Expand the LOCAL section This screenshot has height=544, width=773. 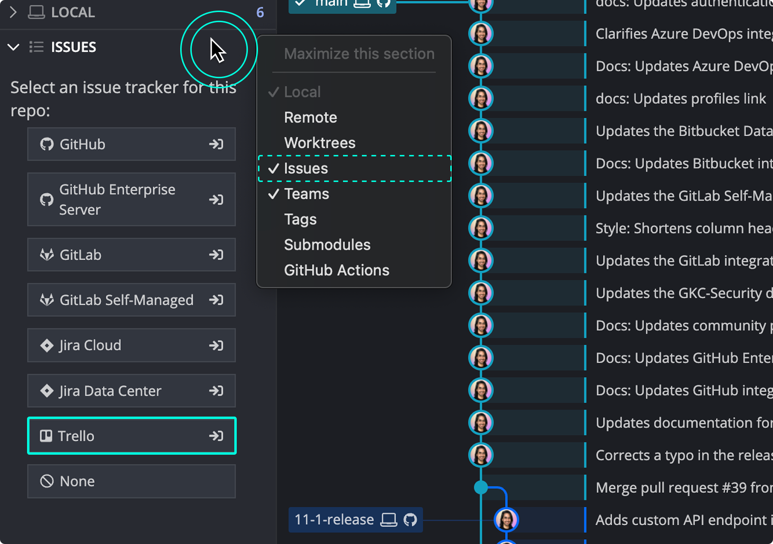click(x=13, y=12)
